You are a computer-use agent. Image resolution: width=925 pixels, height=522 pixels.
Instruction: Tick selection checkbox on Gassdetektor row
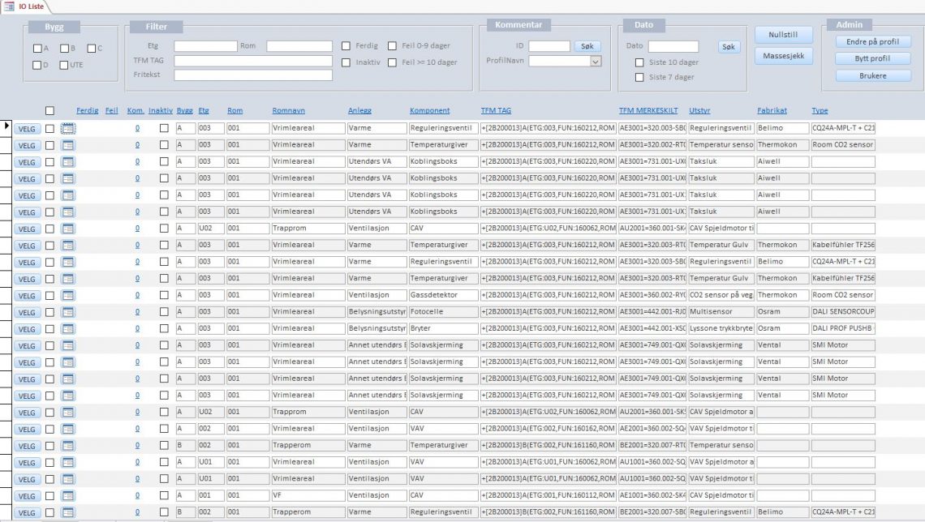tap(49, 295)
